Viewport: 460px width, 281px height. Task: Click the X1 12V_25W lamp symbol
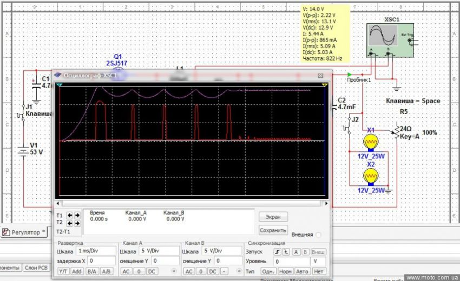point(371,142)
